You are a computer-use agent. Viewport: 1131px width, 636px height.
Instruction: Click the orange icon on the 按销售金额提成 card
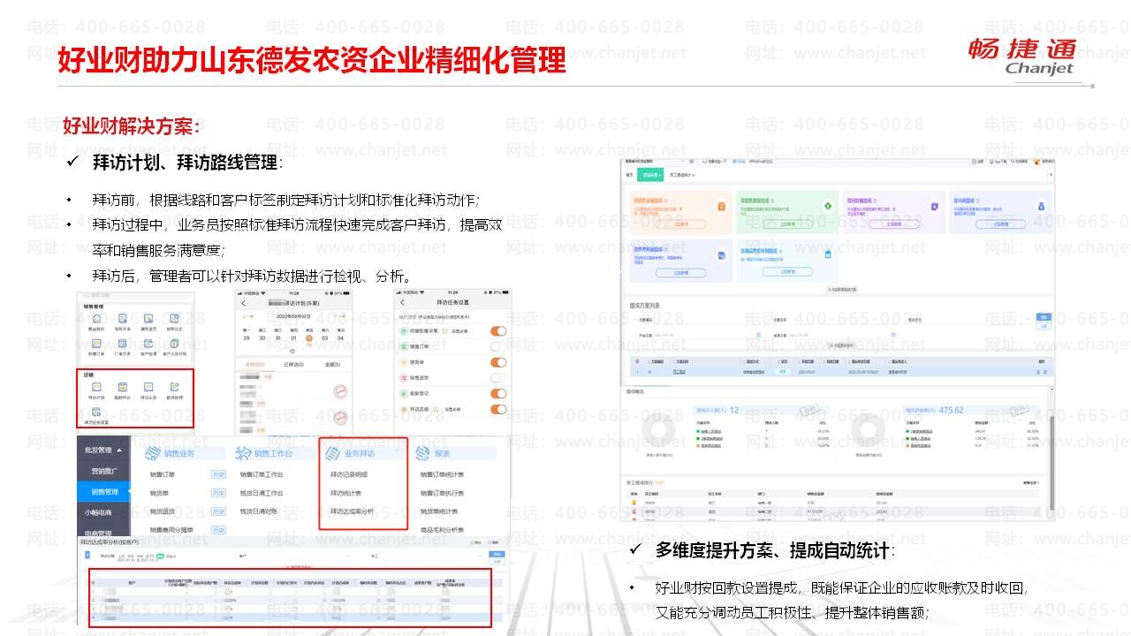point(721,207)
